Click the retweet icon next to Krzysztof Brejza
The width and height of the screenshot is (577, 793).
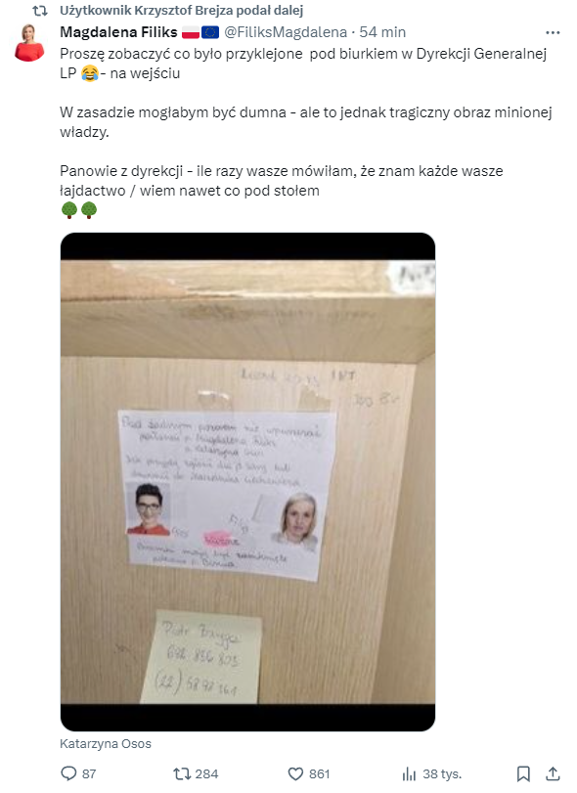[x=40, y=10]
